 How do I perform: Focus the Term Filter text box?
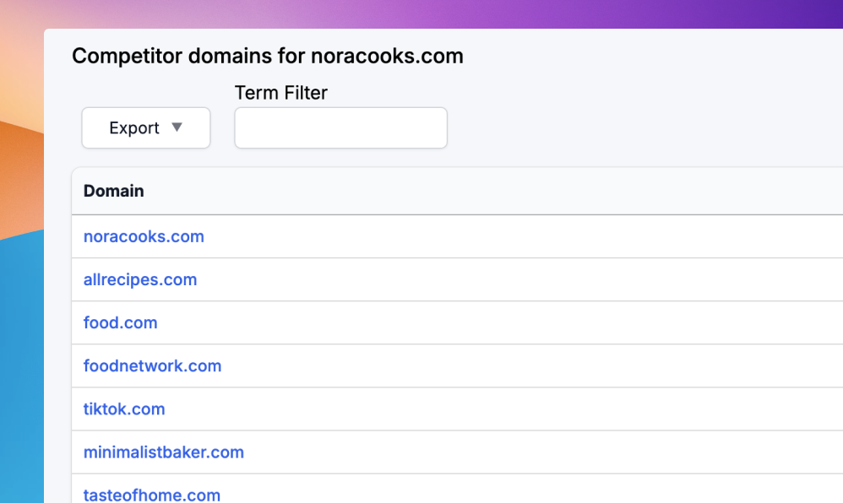[x=340, y=128]
